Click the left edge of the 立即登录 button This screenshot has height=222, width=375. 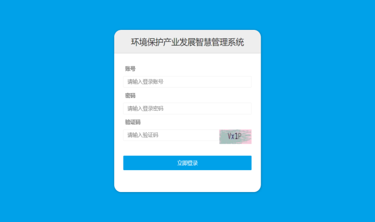click(x=126, y=163)
